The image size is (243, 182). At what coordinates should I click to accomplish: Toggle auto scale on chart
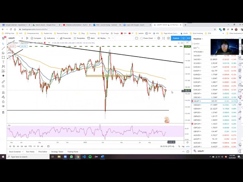click(187, 146)
